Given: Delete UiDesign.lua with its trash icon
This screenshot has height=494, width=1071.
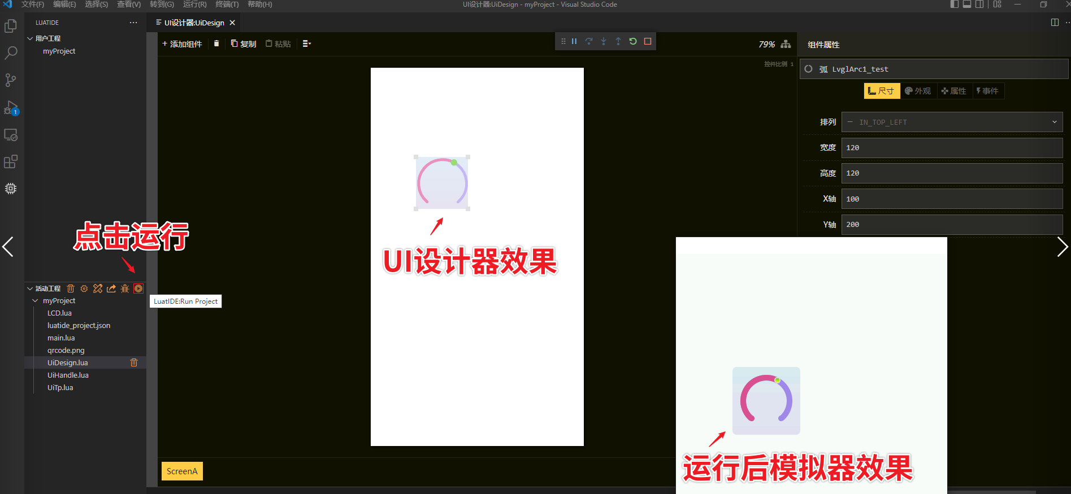Looking at the screenshot, I should click(x=134, y=362).
